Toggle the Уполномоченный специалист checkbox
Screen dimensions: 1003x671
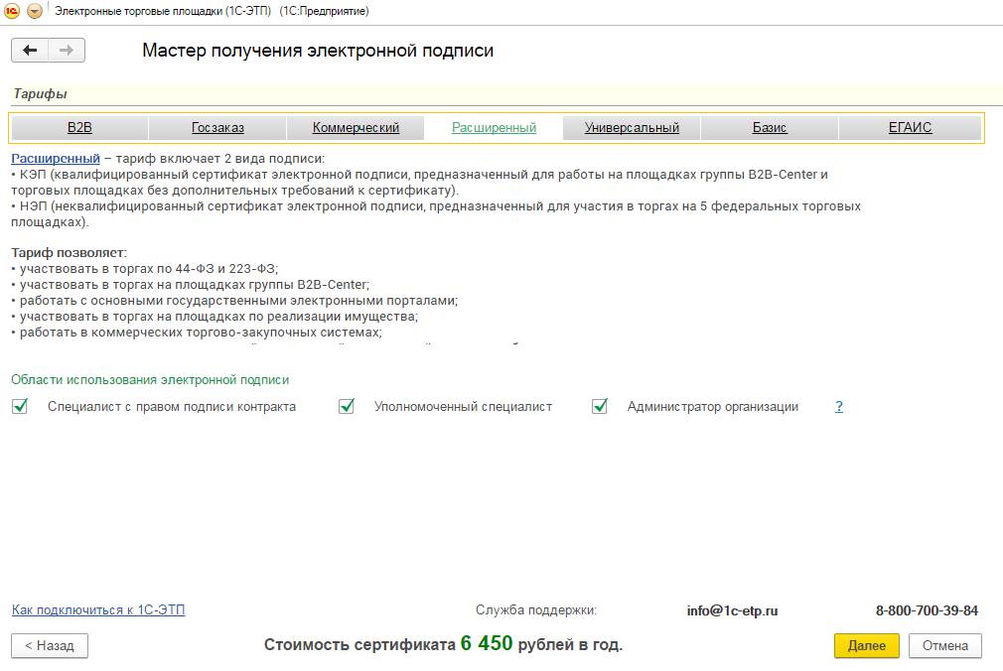tap(347, 406)
